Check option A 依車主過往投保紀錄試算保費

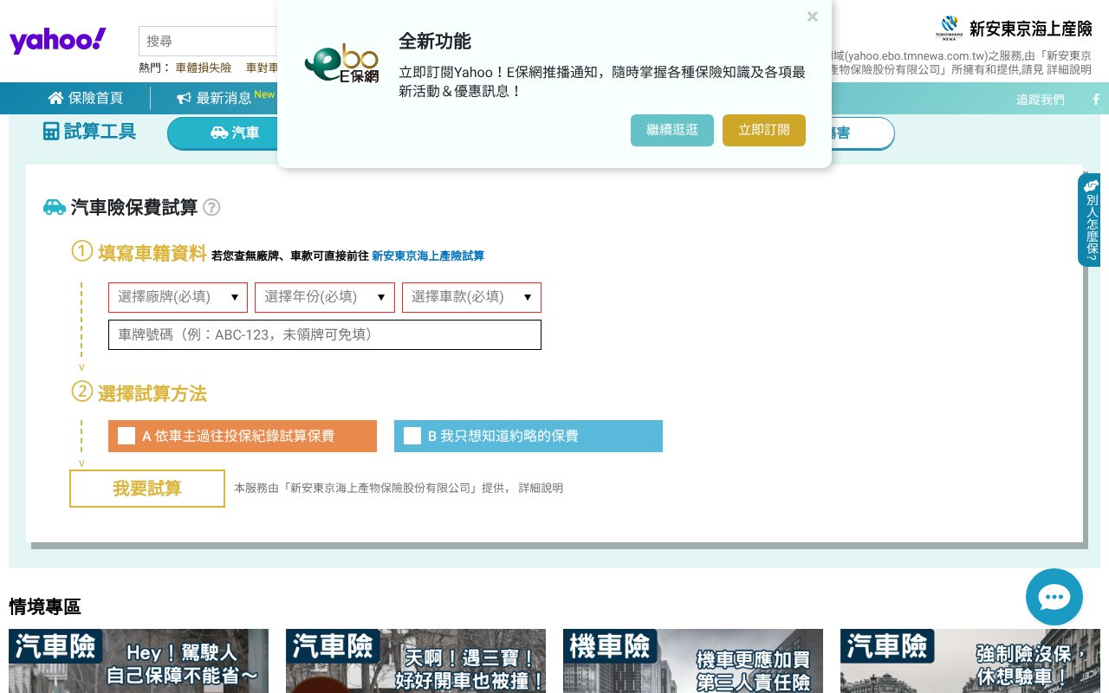coord(126,436)
